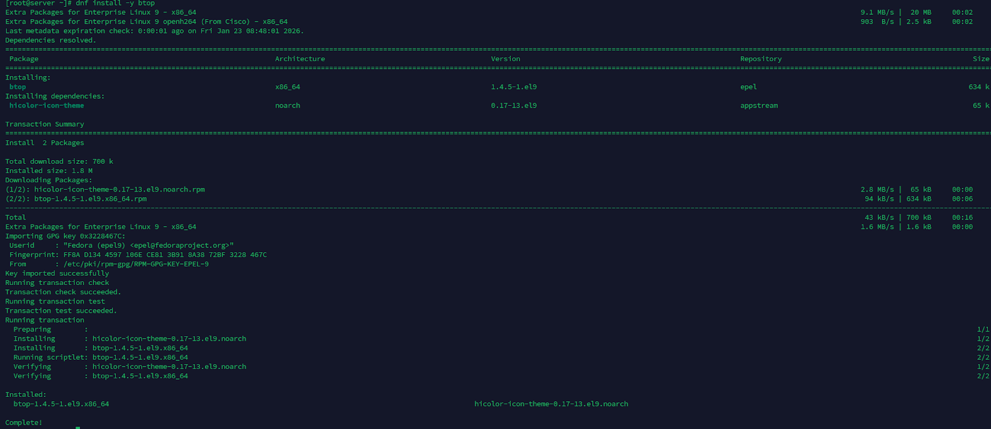Click the Running scriptlet line

[x=100, y=357]
